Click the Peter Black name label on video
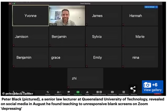Image resolution: width=167 pixels, height=112 pixels. click(x=53, y=25)
